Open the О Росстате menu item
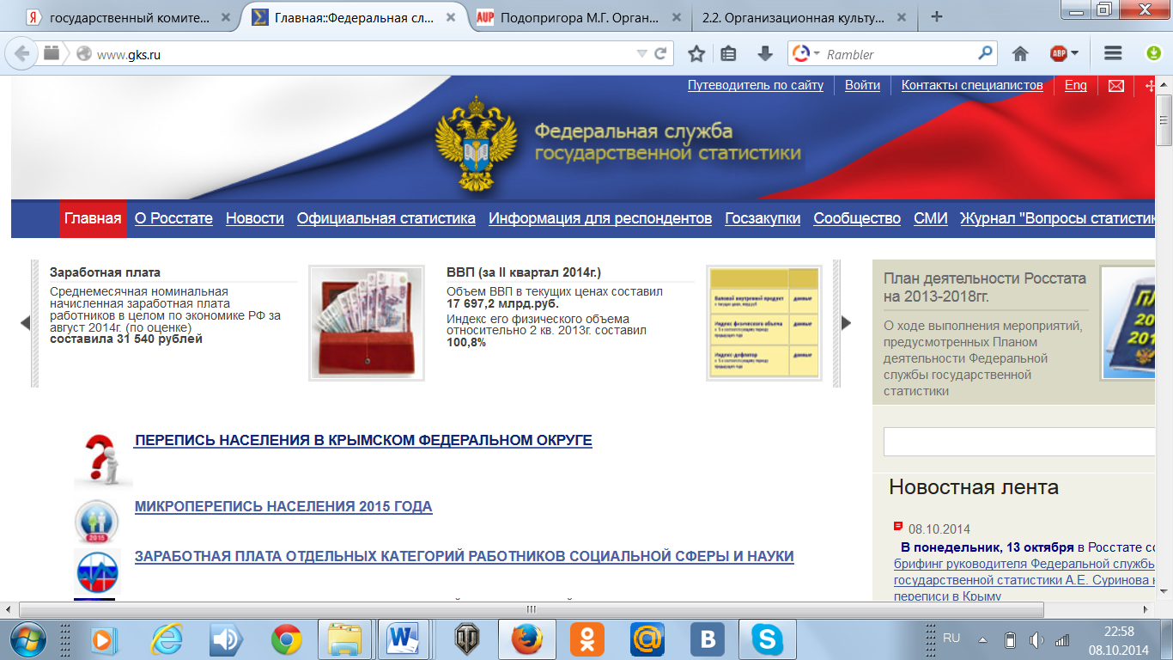This screenshot has height=660, width=1173. 173,218
